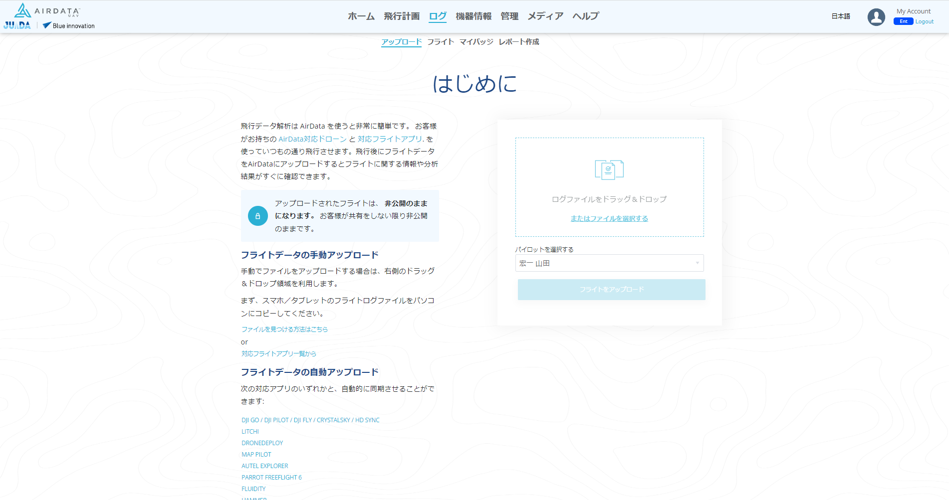Switch to the マイバッジ sub-tab

476,42
